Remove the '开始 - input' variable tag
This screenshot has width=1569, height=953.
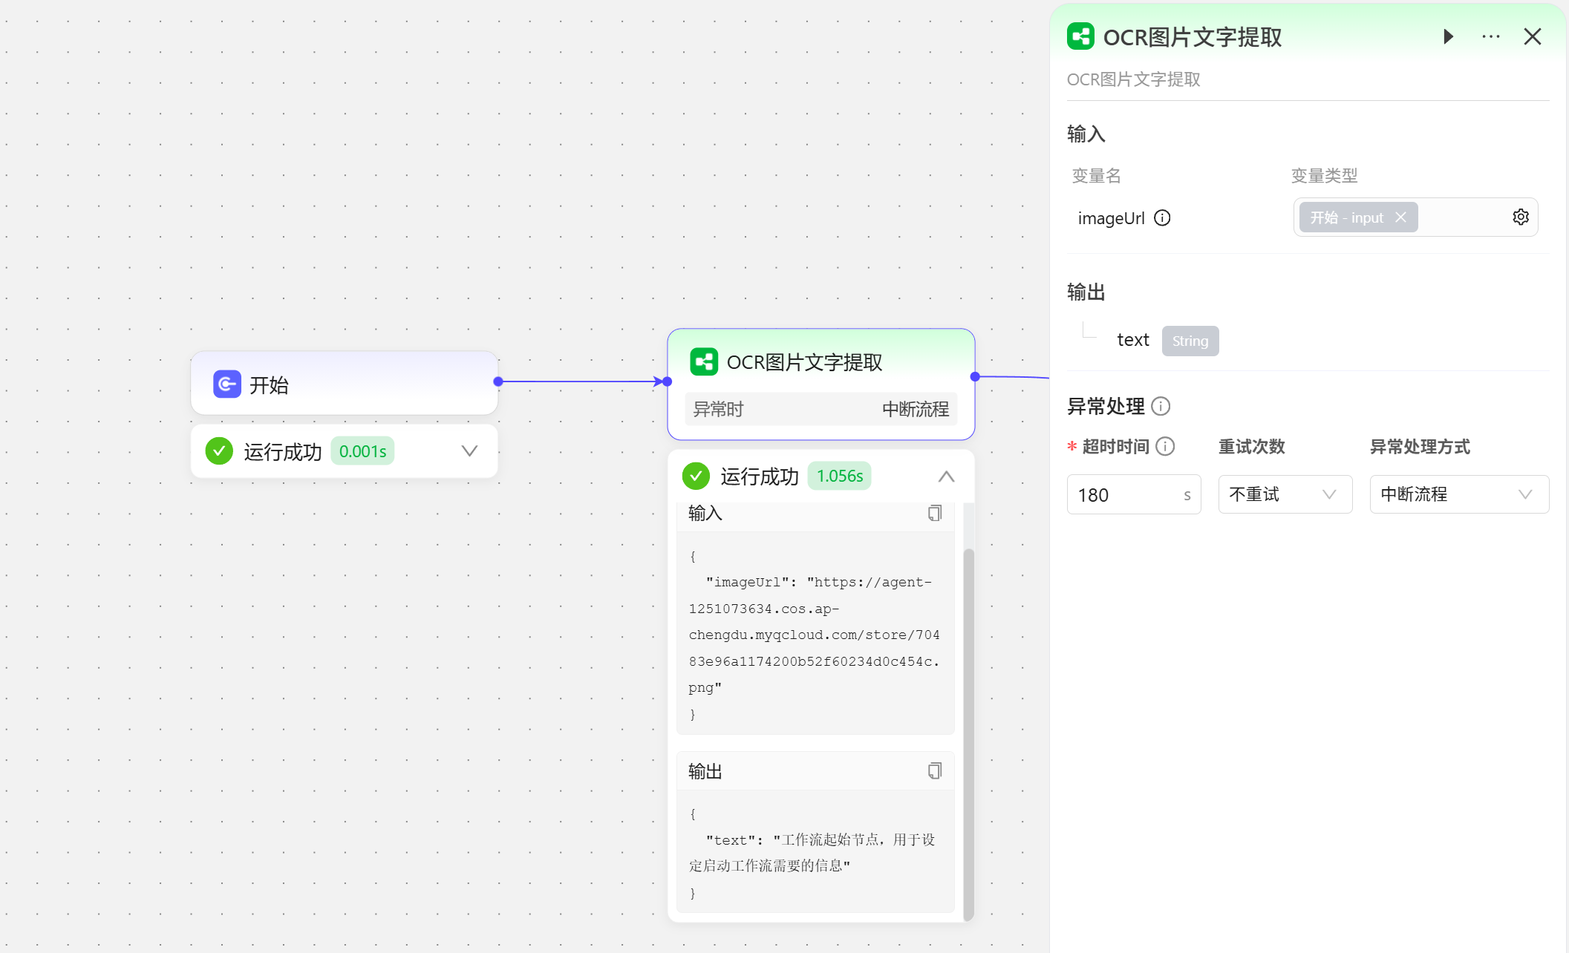click(x=1400, y=217)
